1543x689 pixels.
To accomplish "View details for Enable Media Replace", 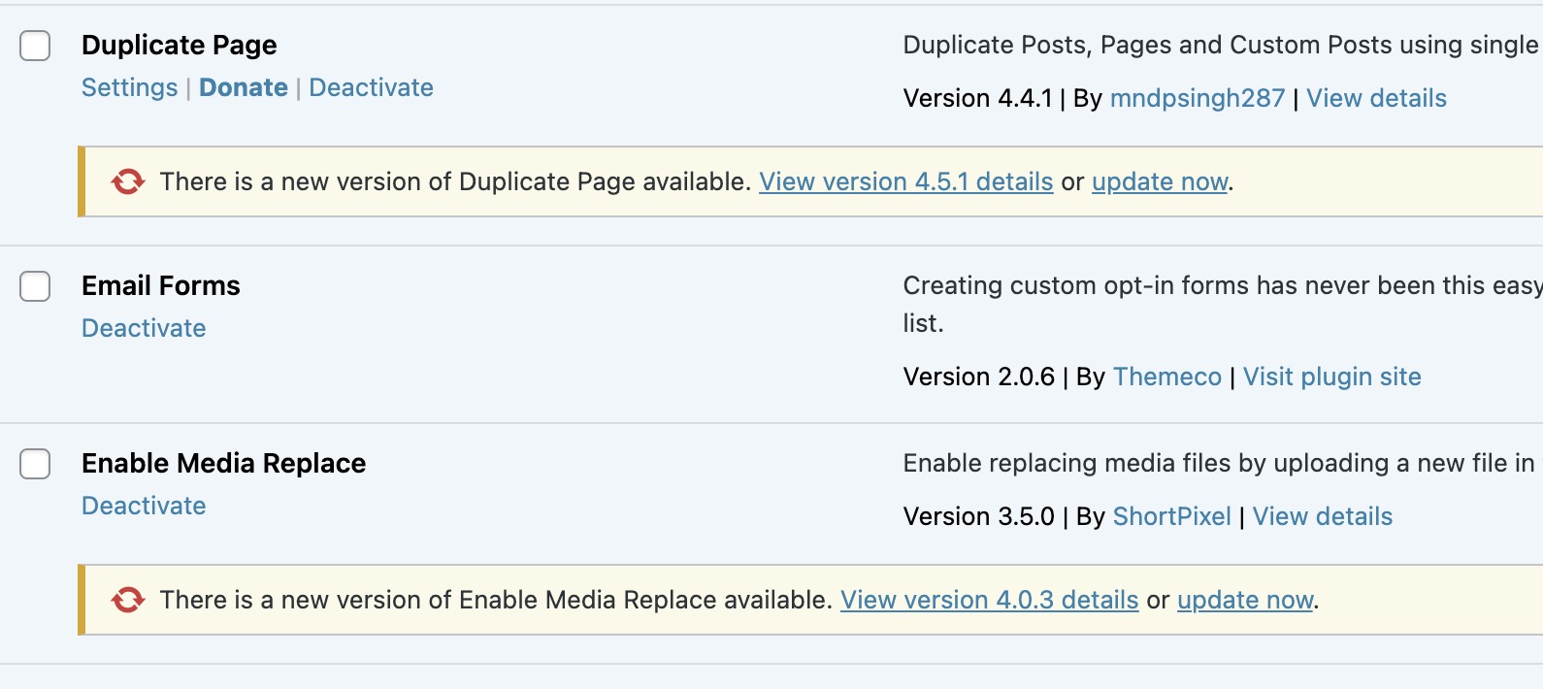I will (x=1322, y=516).
